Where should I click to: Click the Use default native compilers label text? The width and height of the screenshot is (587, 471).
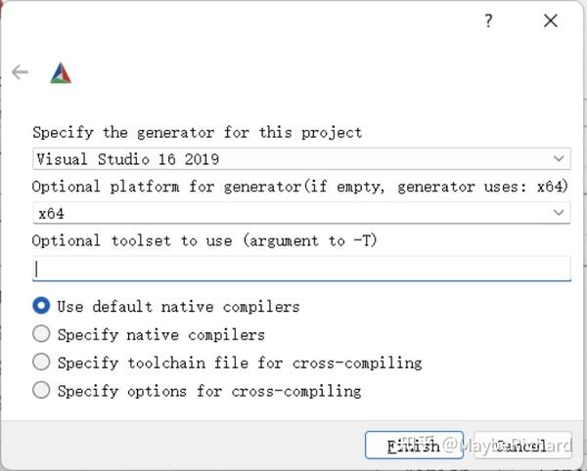pos(179,307)
